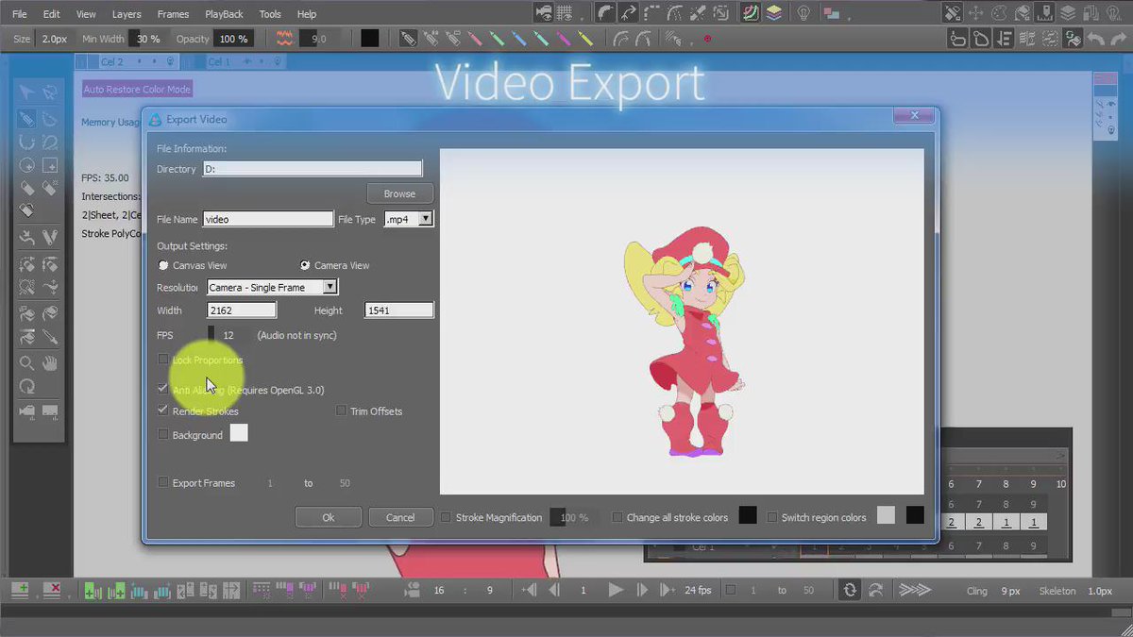This screenshot has width=1133, height=637.
Task: Click Cancel in Export Video dialog
Action: pyautogui.click(x=400, y=517)
